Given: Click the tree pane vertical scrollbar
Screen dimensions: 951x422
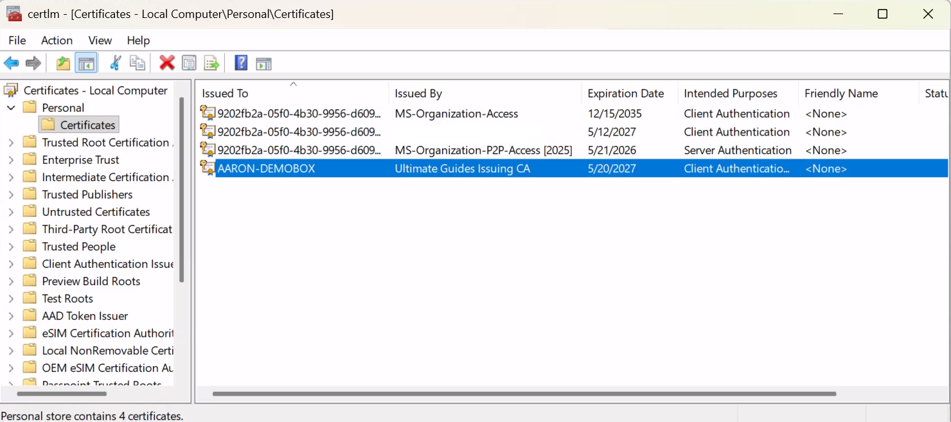Looking at the screenshot, I should (x=182, y=189).
